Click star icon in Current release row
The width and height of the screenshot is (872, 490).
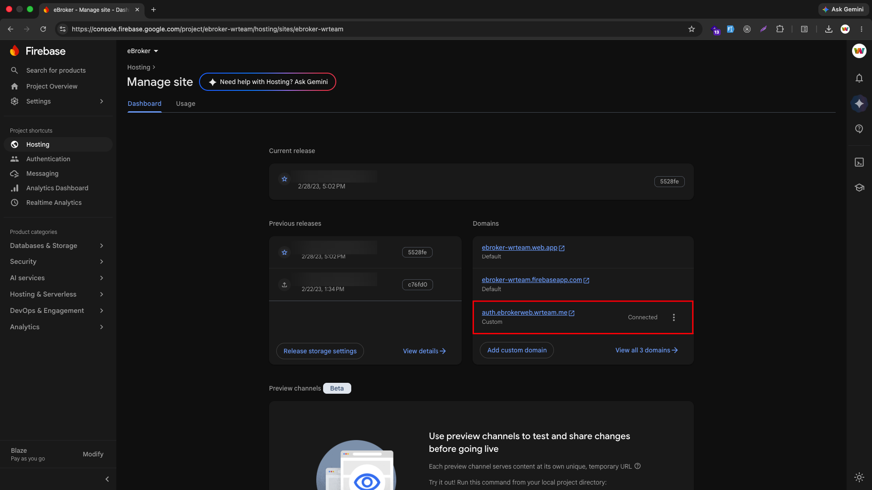pyautogui.click(x=284, y=179)
